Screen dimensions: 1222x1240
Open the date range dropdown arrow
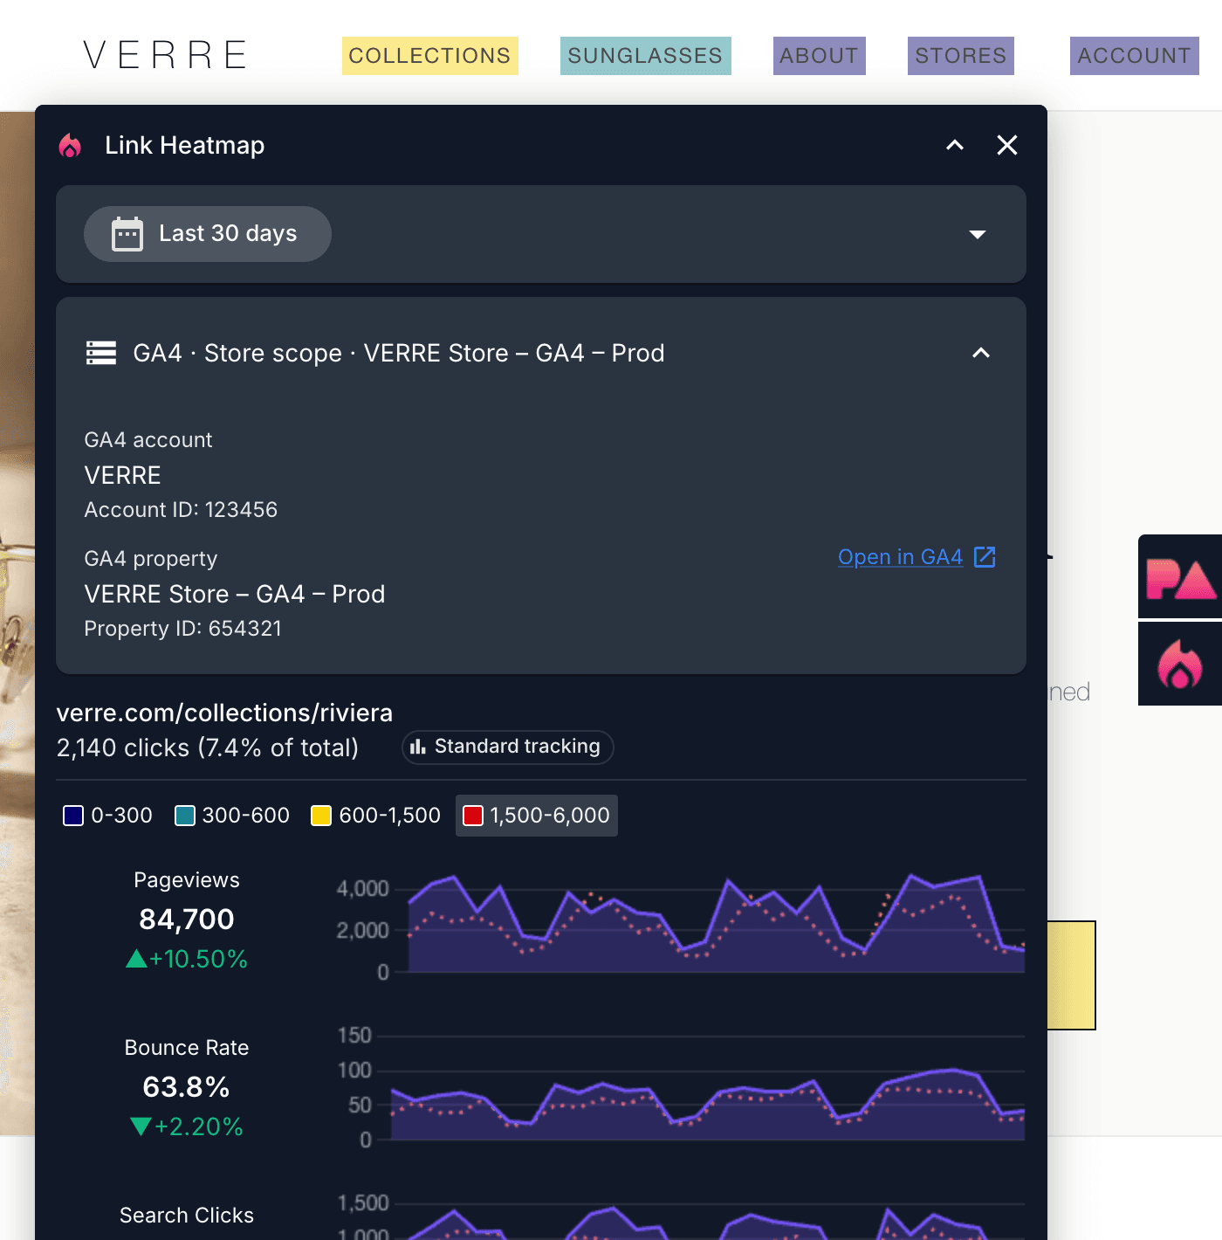click(x=978, y=234)
